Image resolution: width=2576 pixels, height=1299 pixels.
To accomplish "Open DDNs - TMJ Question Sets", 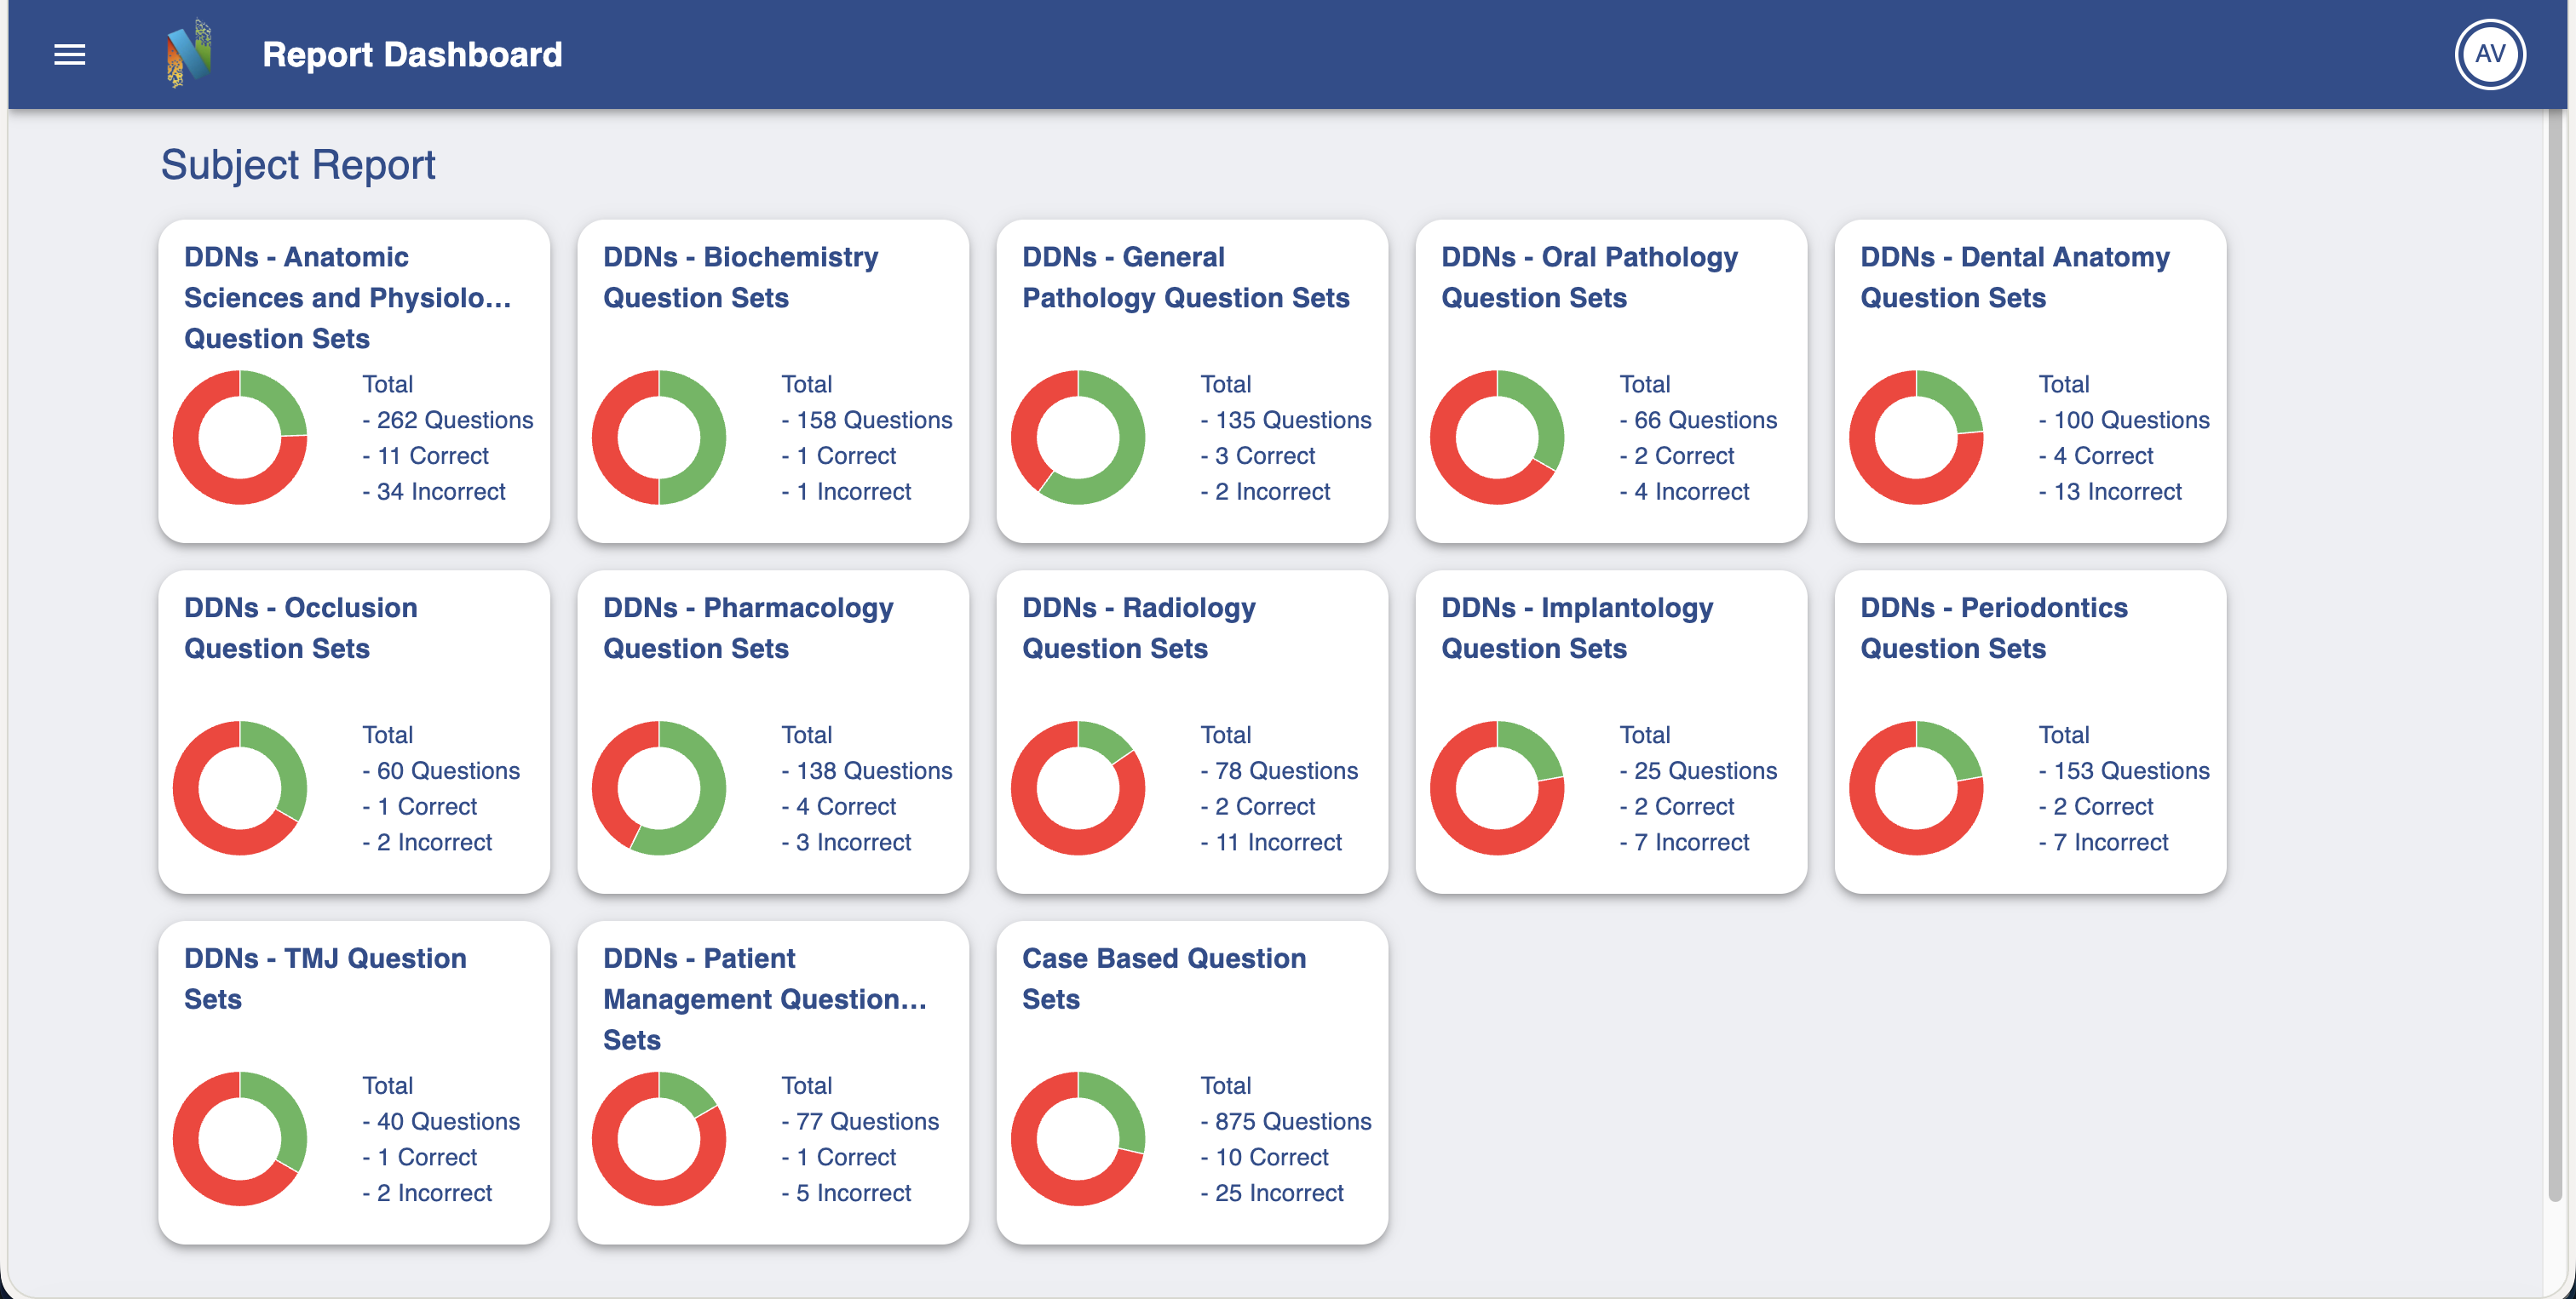I will [325, 978].
